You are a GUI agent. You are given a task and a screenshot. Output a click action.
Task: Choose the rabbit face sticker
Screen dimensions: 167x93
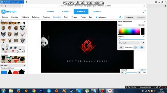coord(10,41)
